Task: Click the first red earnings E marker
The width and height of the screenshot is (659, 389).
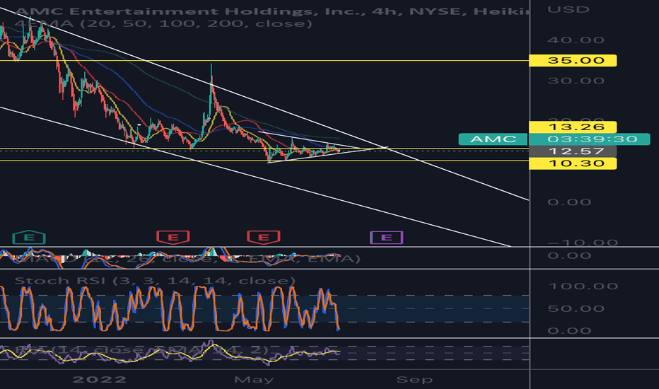Action: click(x=173, y=238)
